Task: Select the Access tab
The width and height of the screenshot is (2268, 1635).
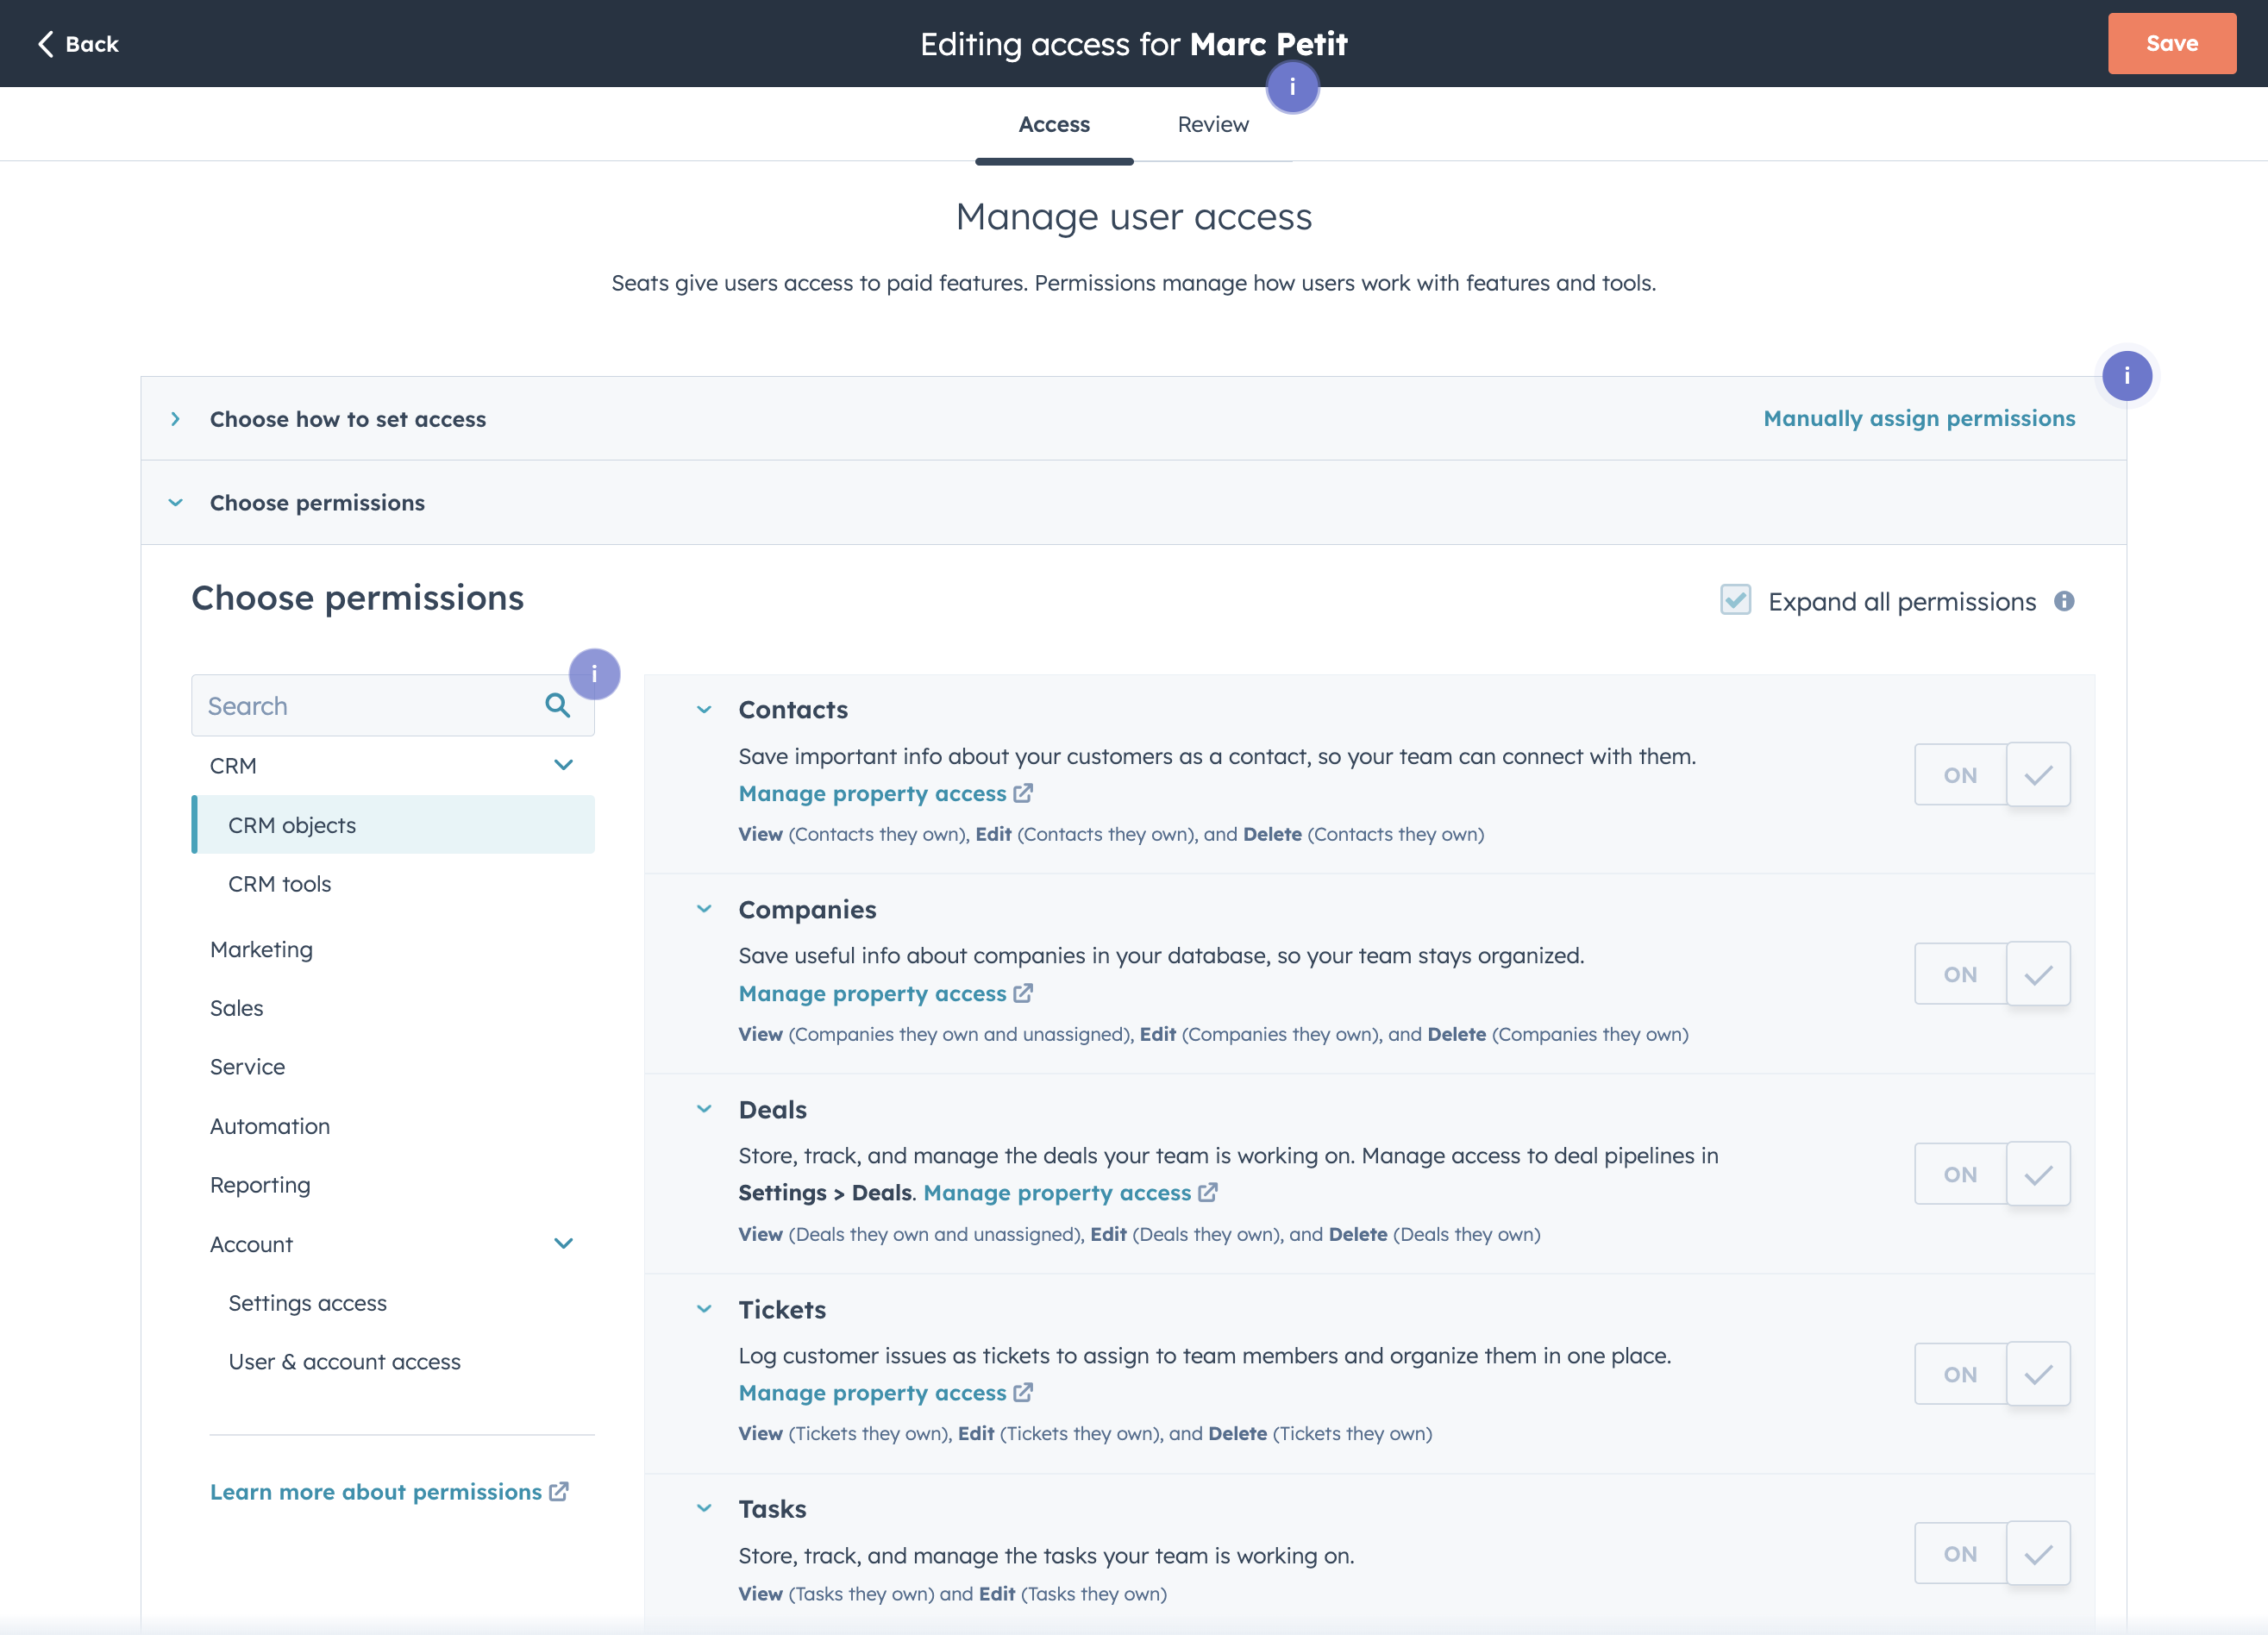Action: (x=1054, y=124)
